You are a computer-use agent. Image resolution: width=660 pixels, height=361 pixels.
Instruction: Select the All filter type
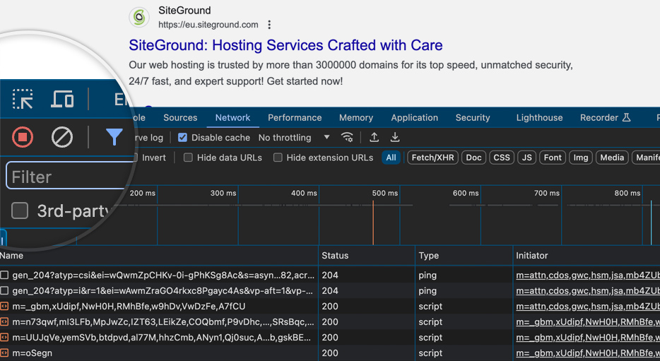click(391, 158)
